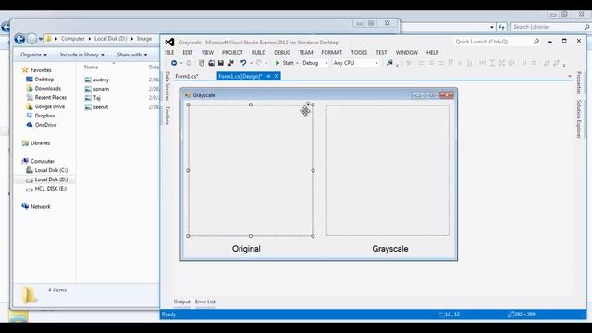The height and width of the screenshot is (333, 592).
Task: Sort Explorer files by Name column
Action: 91,67
